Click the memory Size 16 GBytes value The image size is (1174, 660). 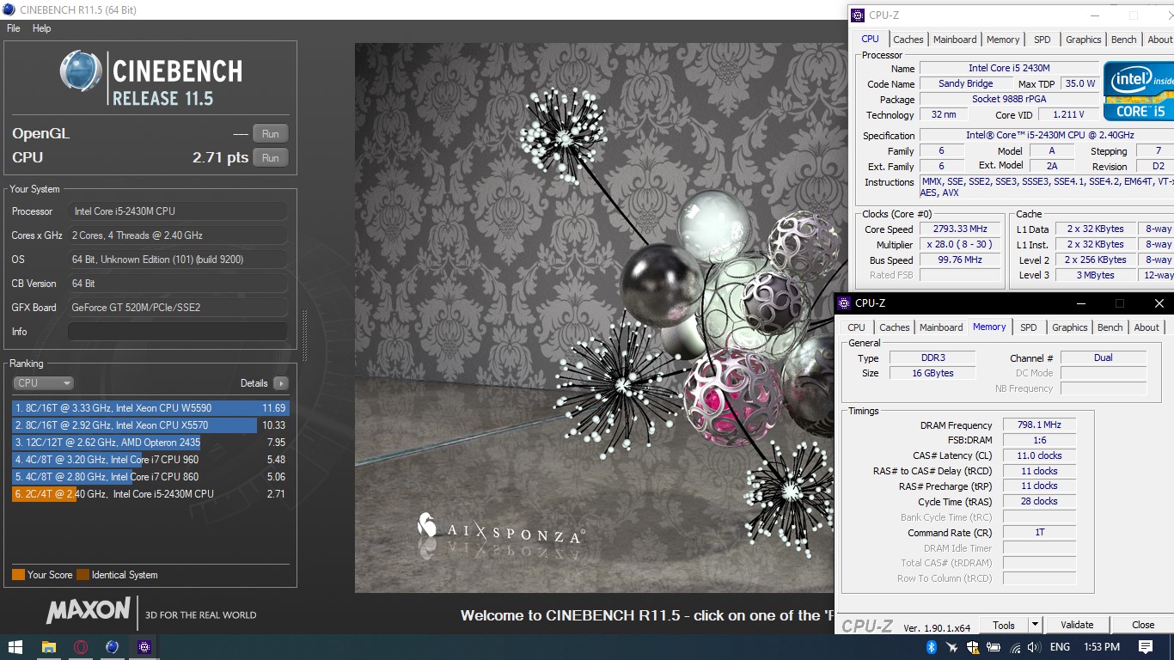pos(932,373)
